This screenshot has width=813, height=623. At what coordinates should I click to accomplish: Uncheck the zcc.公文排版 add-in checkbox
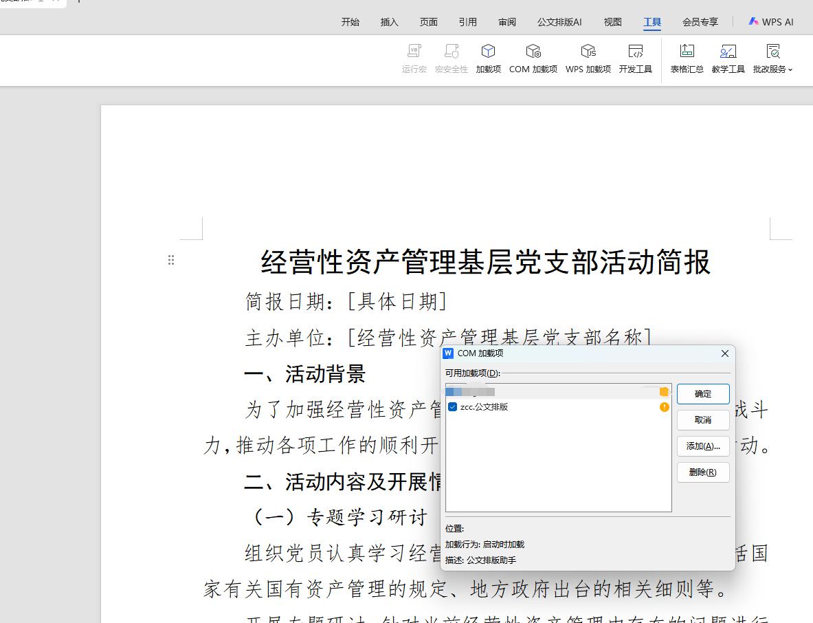[453, 407]
